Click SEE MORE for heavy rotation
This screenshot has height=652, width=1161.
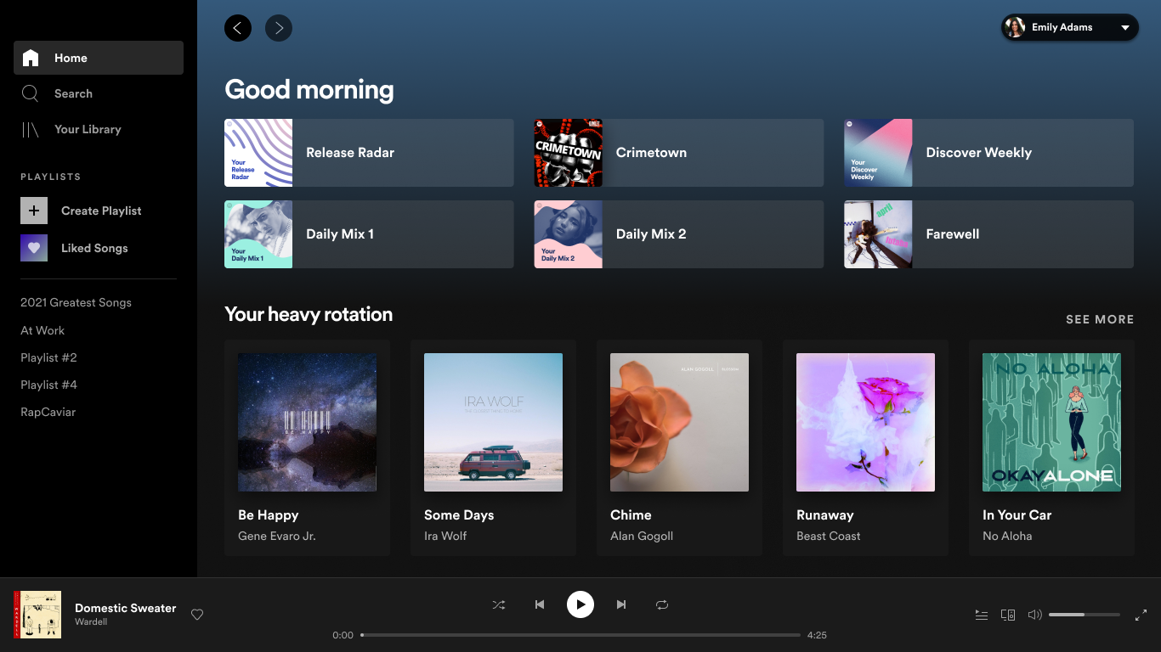pos(1100,319)
